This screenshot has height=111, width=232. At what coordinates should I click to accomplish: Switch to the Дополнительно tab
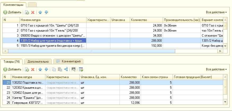click(x=38, y=61)
